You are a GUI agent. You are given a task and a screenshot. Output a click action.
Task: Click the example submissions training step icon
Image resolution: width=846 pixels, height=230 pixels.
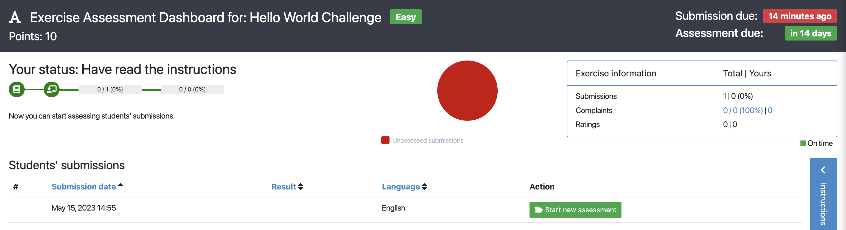pos(52,90)
